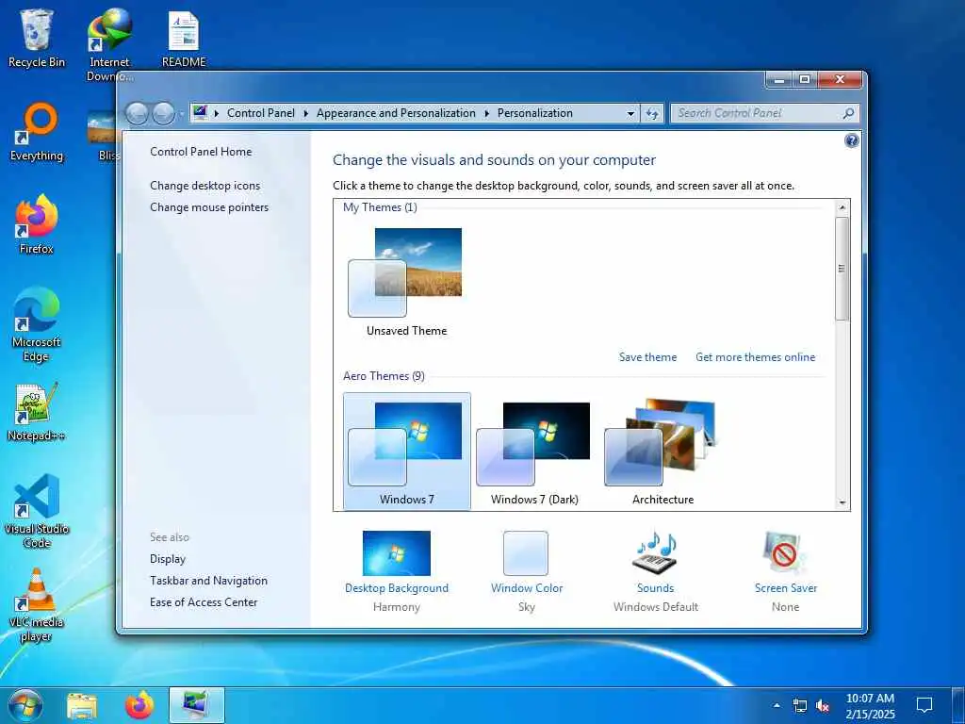The height and width of the screenshot is (724, 965).
Task: Click the taskbar clock 10:07 AM
Action: pyautogui.click(x=870, y=705)
